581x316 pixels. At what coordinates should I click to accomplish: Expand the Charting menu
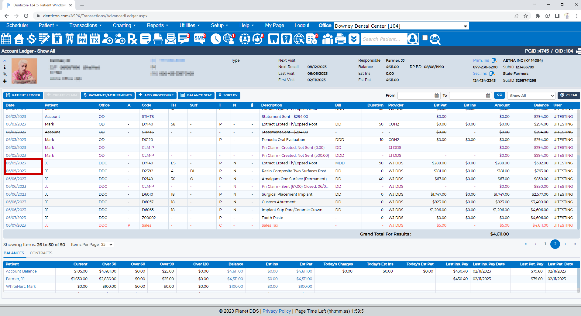pyautogui.click(x=124, y=26)
